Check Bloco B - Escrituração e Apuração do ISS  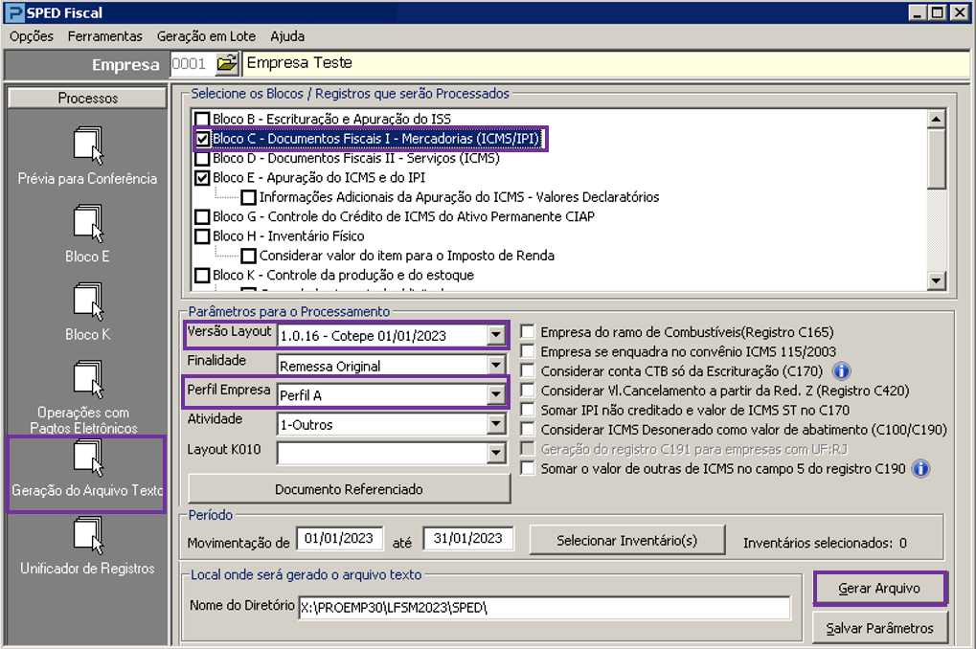(x=202, y=119)
